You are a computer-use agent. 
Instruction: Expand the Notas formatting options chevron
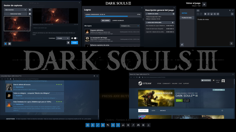point(232,14)
